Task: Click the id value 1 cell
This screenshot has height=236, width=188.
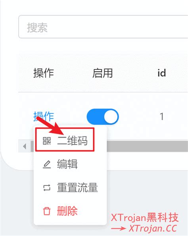Action: [x=161, y=117]
